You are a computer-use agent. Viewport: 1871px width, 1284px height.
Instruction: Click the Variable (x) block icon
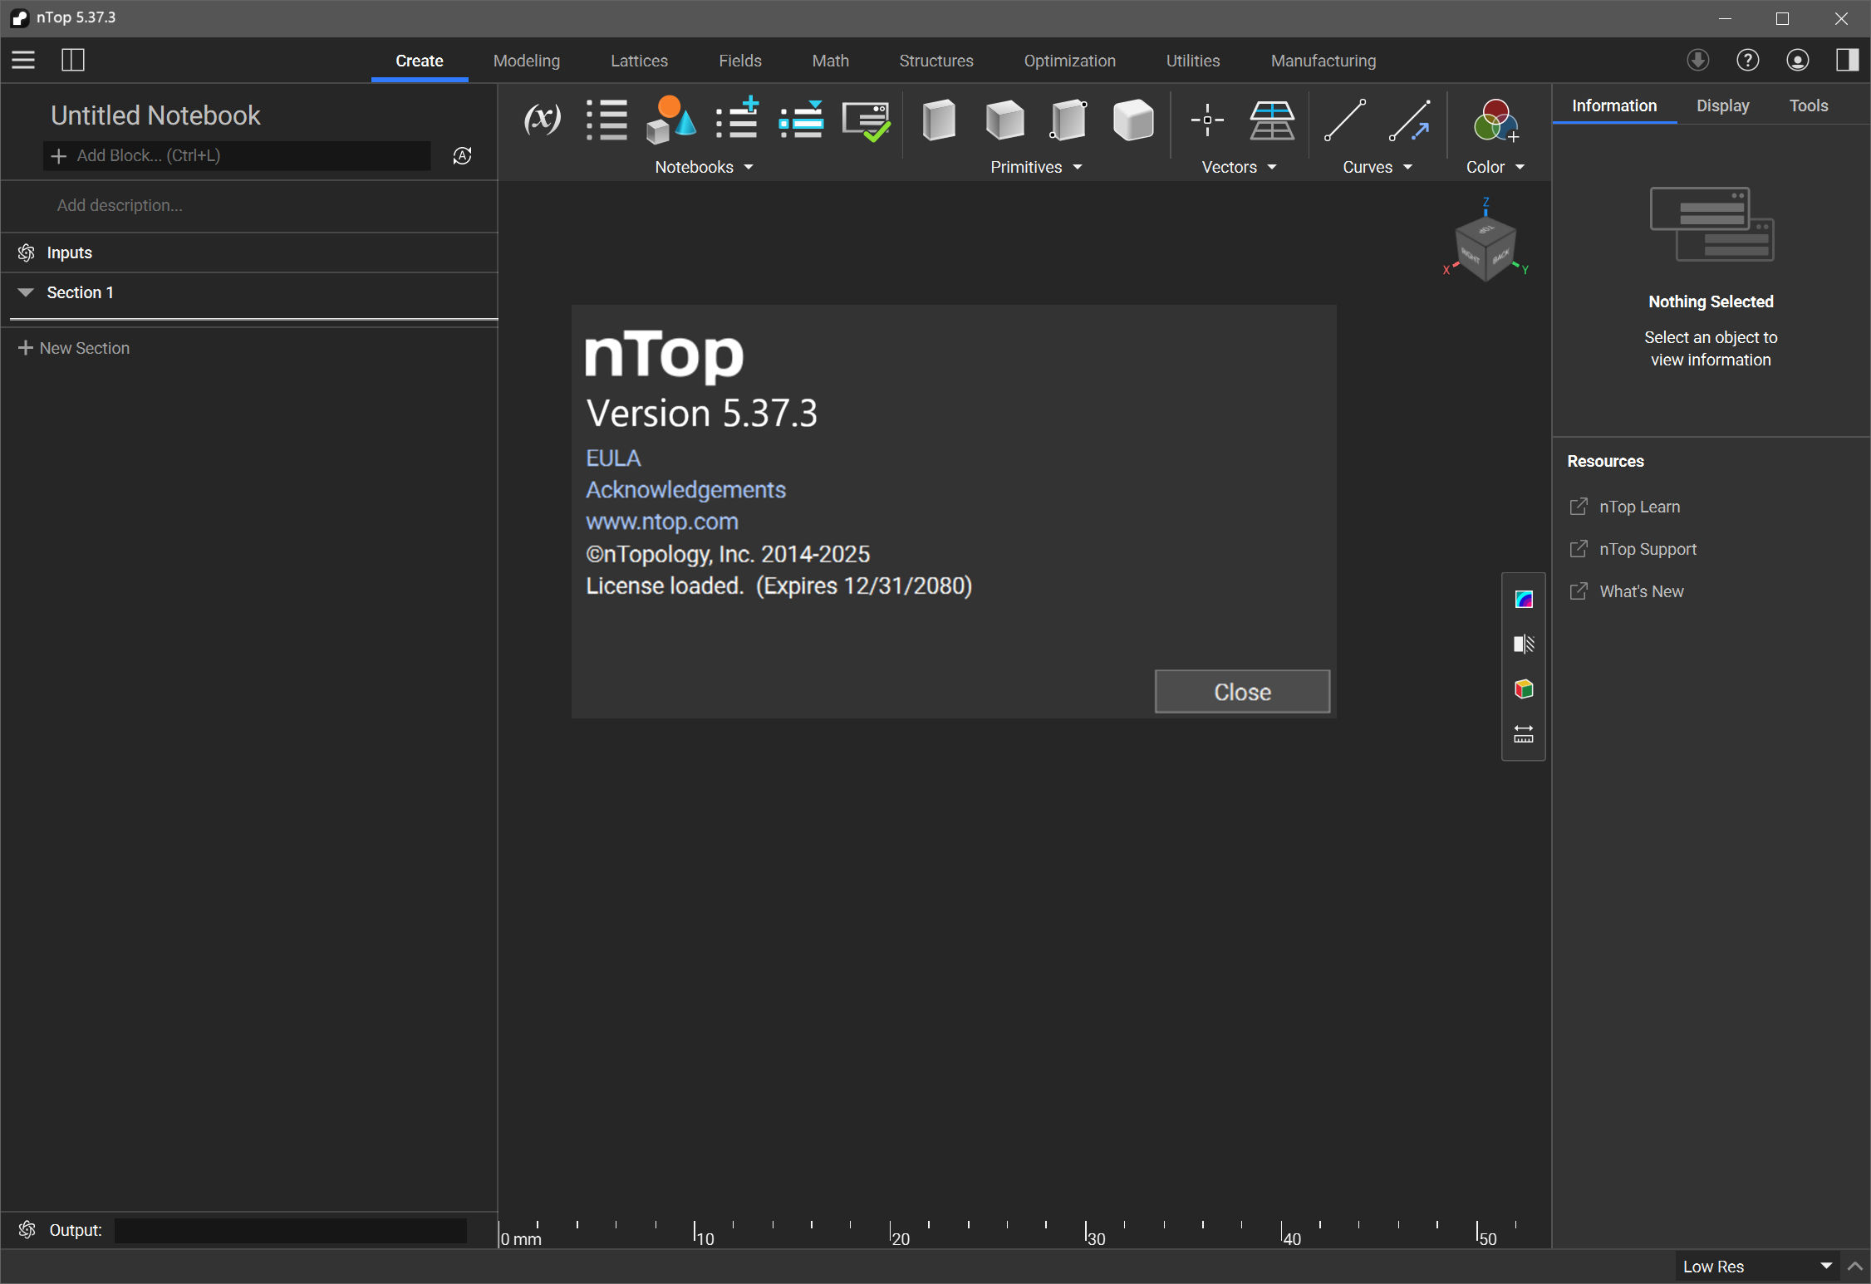tap(542, 120)
